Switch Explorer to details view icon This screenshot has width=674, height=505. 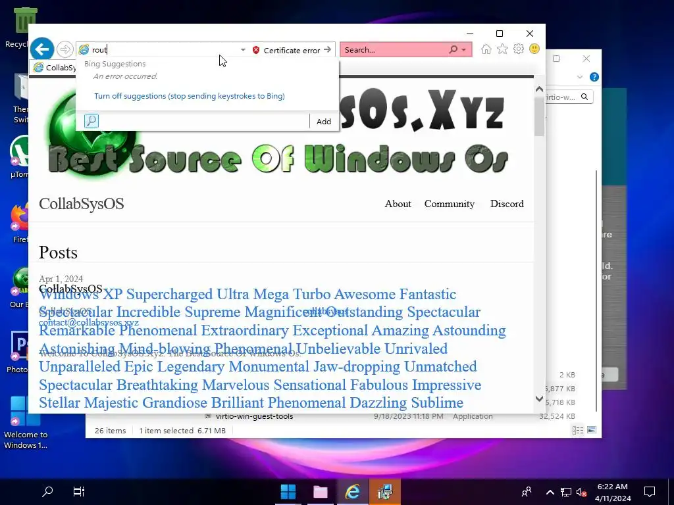pyautogui.click(x=578, y=430)
